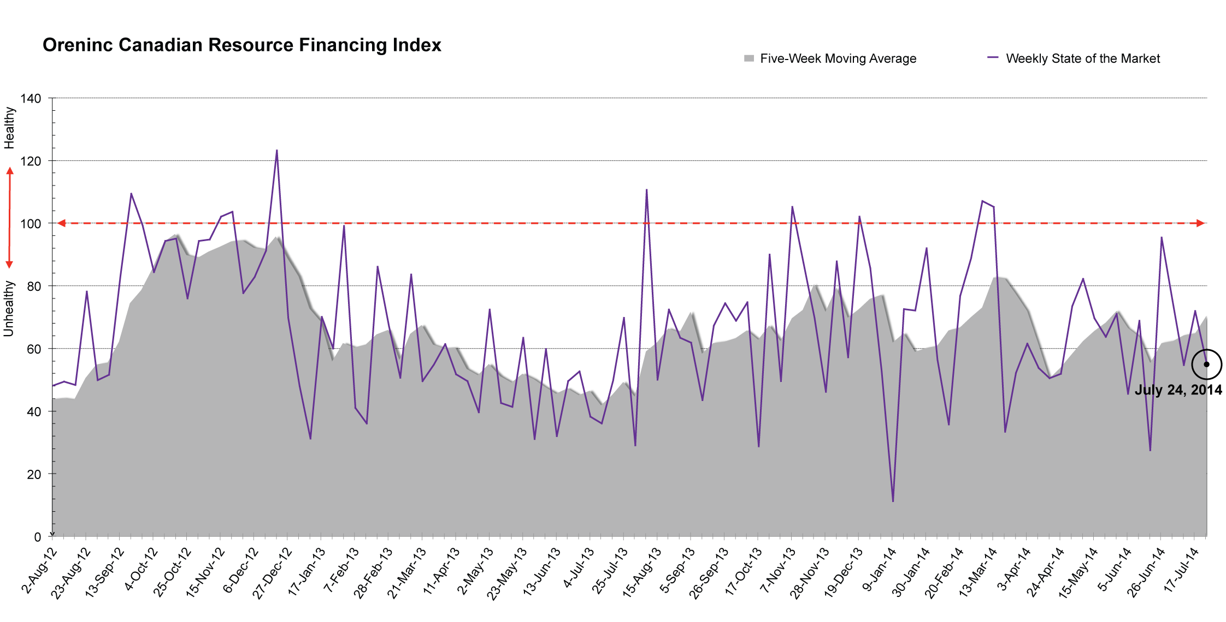The image size is (1226, 622).
Task: Select the Five-Week Moving Average legend label
Action: coord(838,58)
